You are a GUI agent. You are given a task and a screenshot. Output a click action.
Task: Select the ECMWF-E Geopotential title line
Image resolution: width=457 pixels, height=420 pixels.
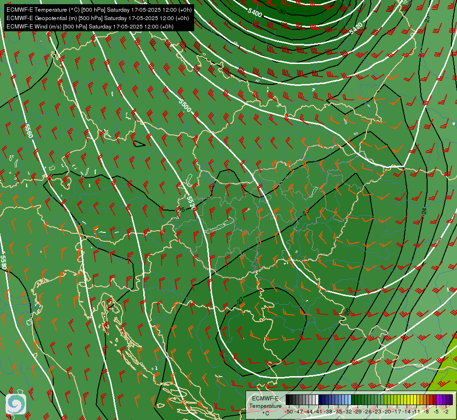[98, 18]
